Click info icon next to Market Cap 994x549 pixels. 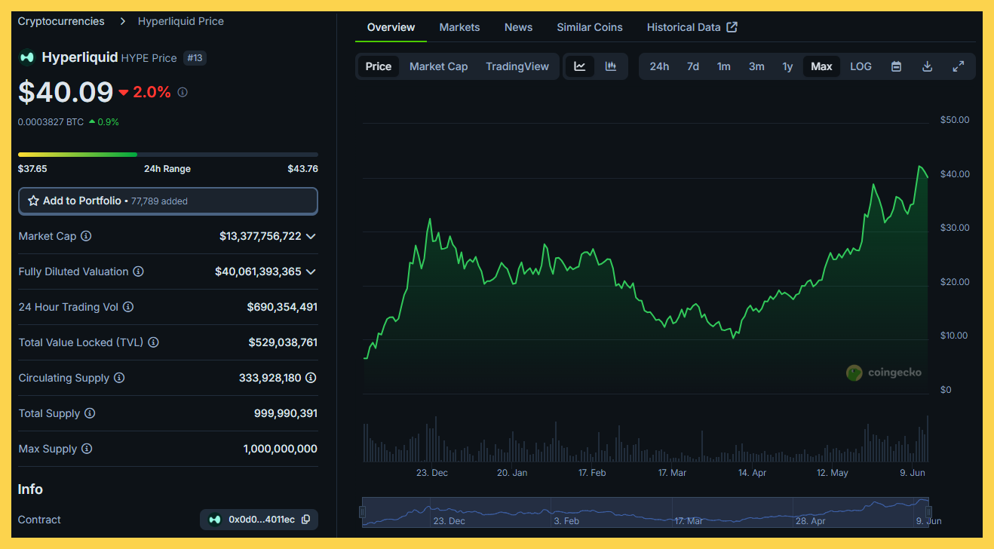86,236
